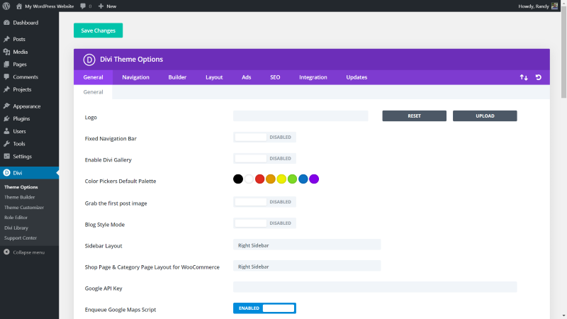This screenshot has width=567, height=319.
Task: Open the Sidebar Layout dropdown
Action: coord(307,245)
